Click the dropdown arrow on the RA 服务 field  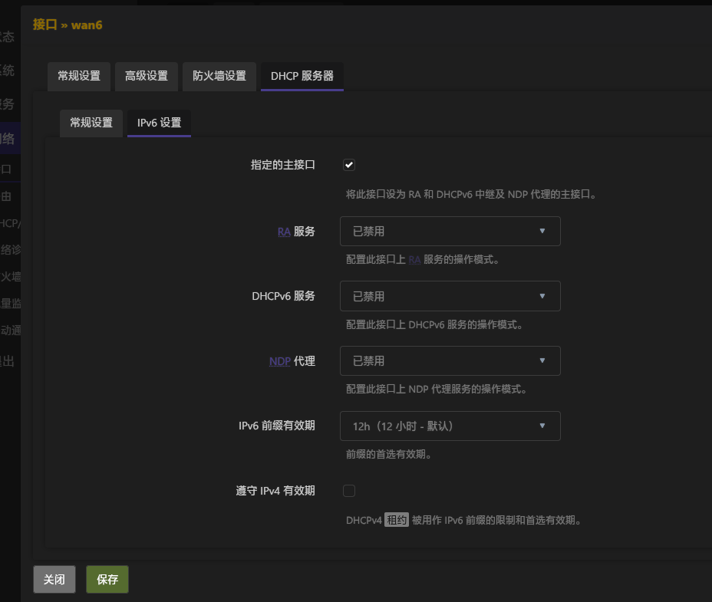[x=542, y=231]
